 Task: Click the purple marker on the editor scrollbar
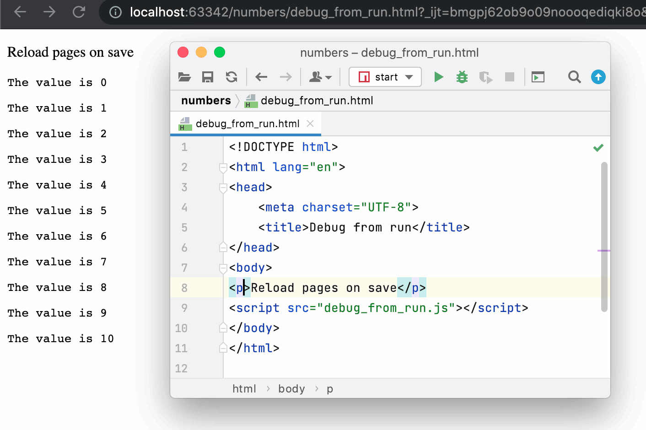pyautogui.click(x=604, y=250)
